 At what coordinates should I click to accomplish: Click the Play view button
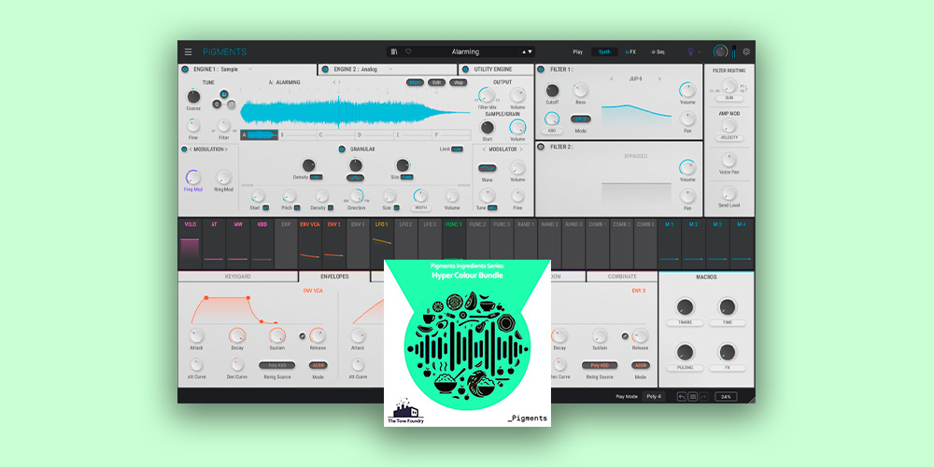click(x=577, y=51)
